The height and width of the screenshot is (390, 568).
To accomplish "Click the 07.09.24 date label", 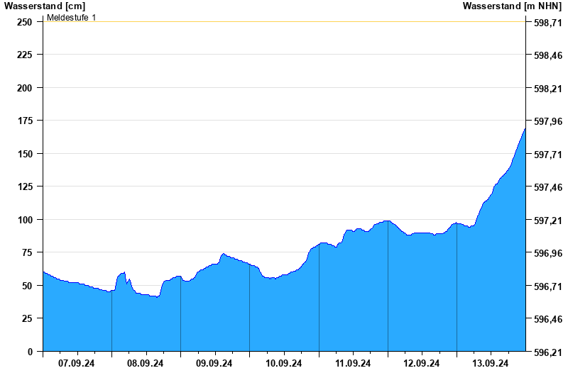I will tap(77, 364).
